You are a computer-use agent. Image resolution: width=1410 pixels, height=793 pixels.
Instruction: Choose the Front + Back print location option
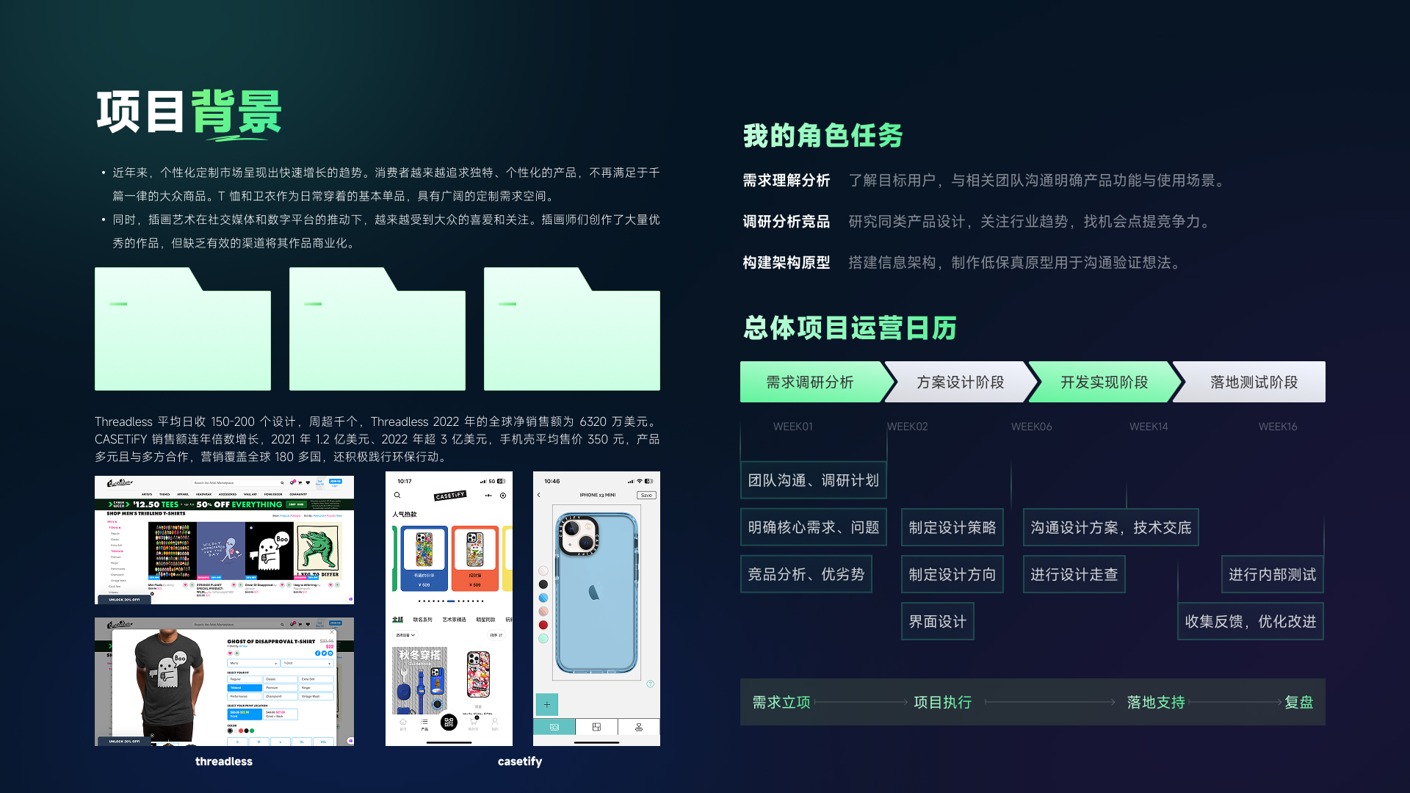click(x=281, y=714)
